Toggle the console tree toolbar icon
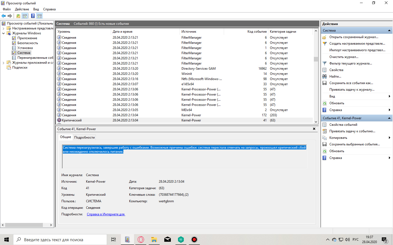The height and width of the screenshot is (245, 393). tap(25, 16)
